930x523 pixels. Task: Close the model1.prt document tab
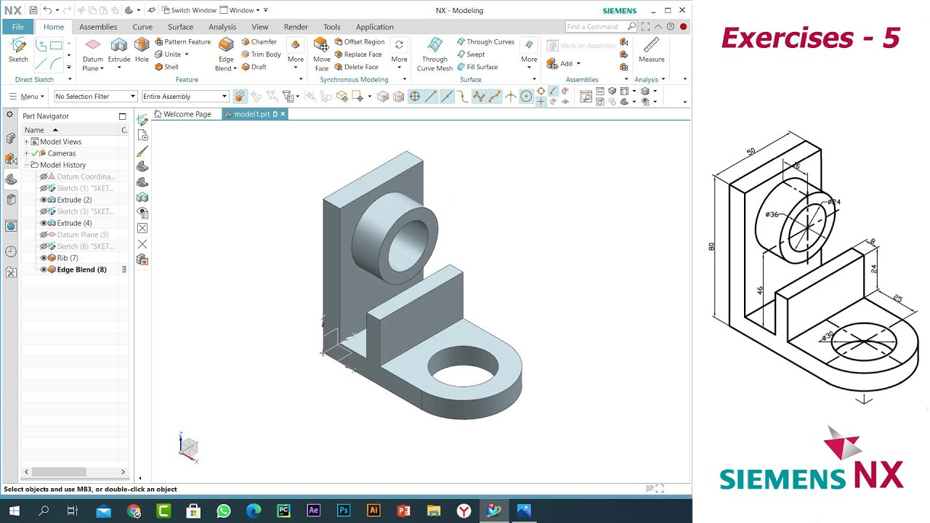point(283,114)
